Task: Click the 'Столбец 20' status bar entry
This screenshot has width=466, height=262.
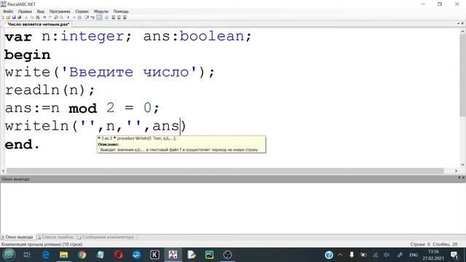Action: [445, 245]
